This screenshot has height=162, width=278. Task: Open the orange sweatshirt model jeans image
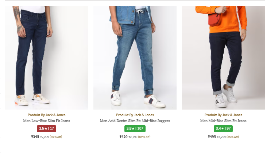point(223,58)
